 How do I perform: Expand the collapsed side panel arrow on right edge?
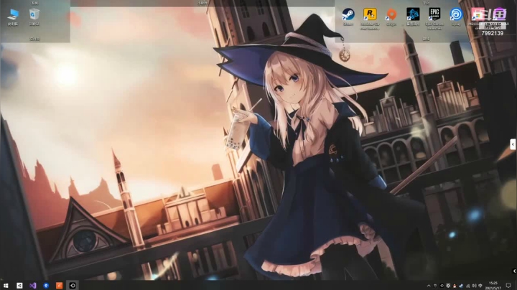(513, 144)
